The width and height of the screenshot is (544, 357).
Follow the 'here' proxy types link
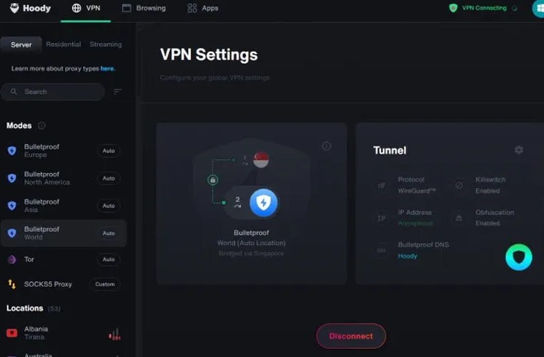pyautogui.click(x=107, y=69)
